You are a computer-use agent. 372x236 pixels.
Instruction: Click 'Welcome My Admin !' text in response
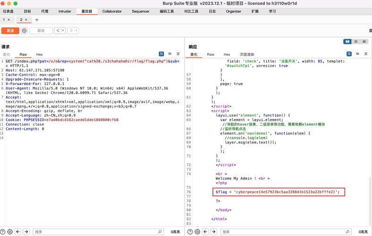coord(236,178)
